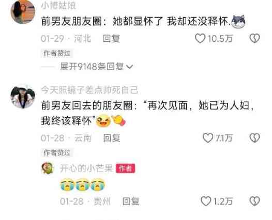
Task: Open avatar of 开心的小芒果
Action: coord(47,168)
